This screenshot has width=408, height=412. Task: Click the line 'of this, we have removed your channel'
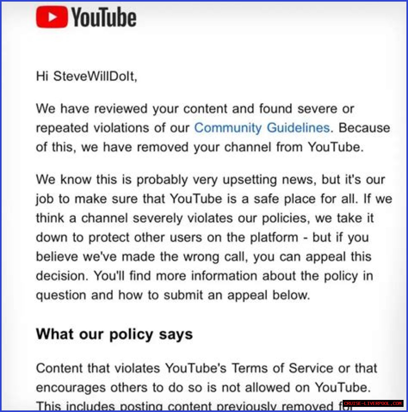coord(200,147)
